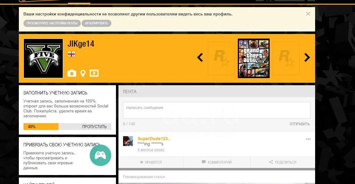
Task: Open the 4 месяца назад timestamp link
Action: pyautogui.click(x=151, y=150)
